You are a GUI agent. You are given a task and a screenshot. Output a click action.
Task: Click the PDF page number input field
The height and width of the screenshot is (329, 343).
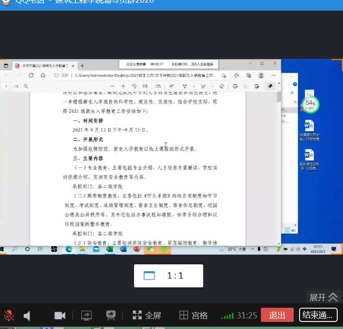(x=7, y=86)
